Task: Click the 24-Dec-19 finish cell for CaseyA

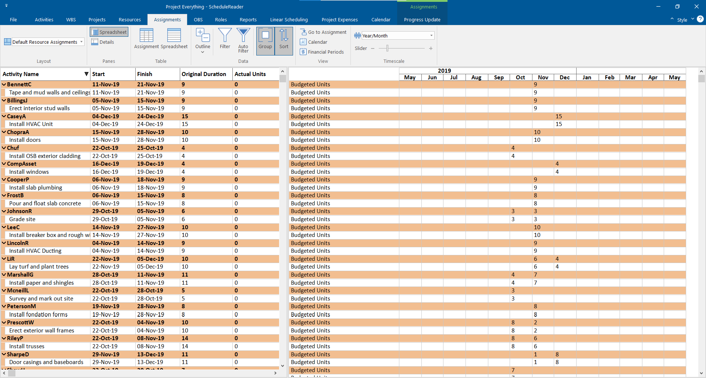Action: tap(157, 116)
